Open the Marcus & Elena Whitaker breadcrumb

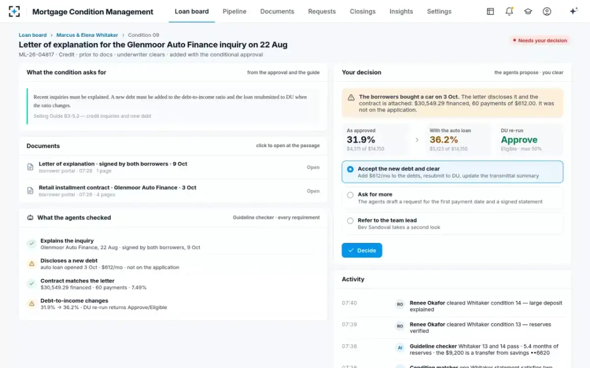tap(87, 35)
